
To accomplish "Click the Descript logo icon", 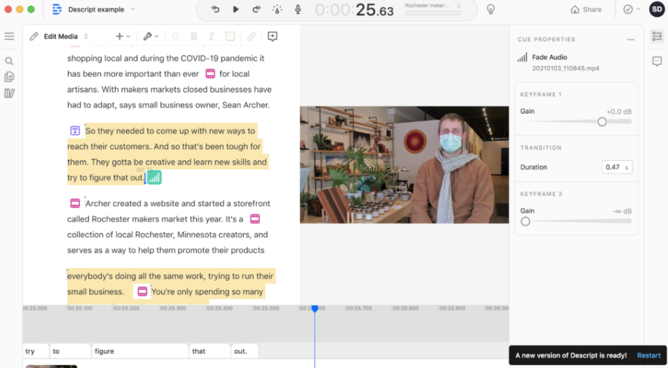I will [x=56, y=9].
